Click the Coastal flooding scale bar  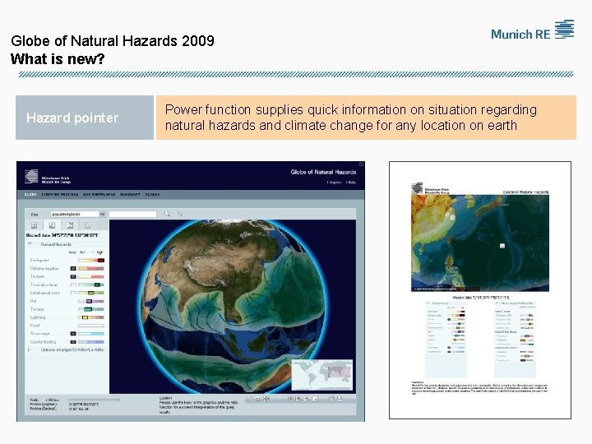click(91, 342)
